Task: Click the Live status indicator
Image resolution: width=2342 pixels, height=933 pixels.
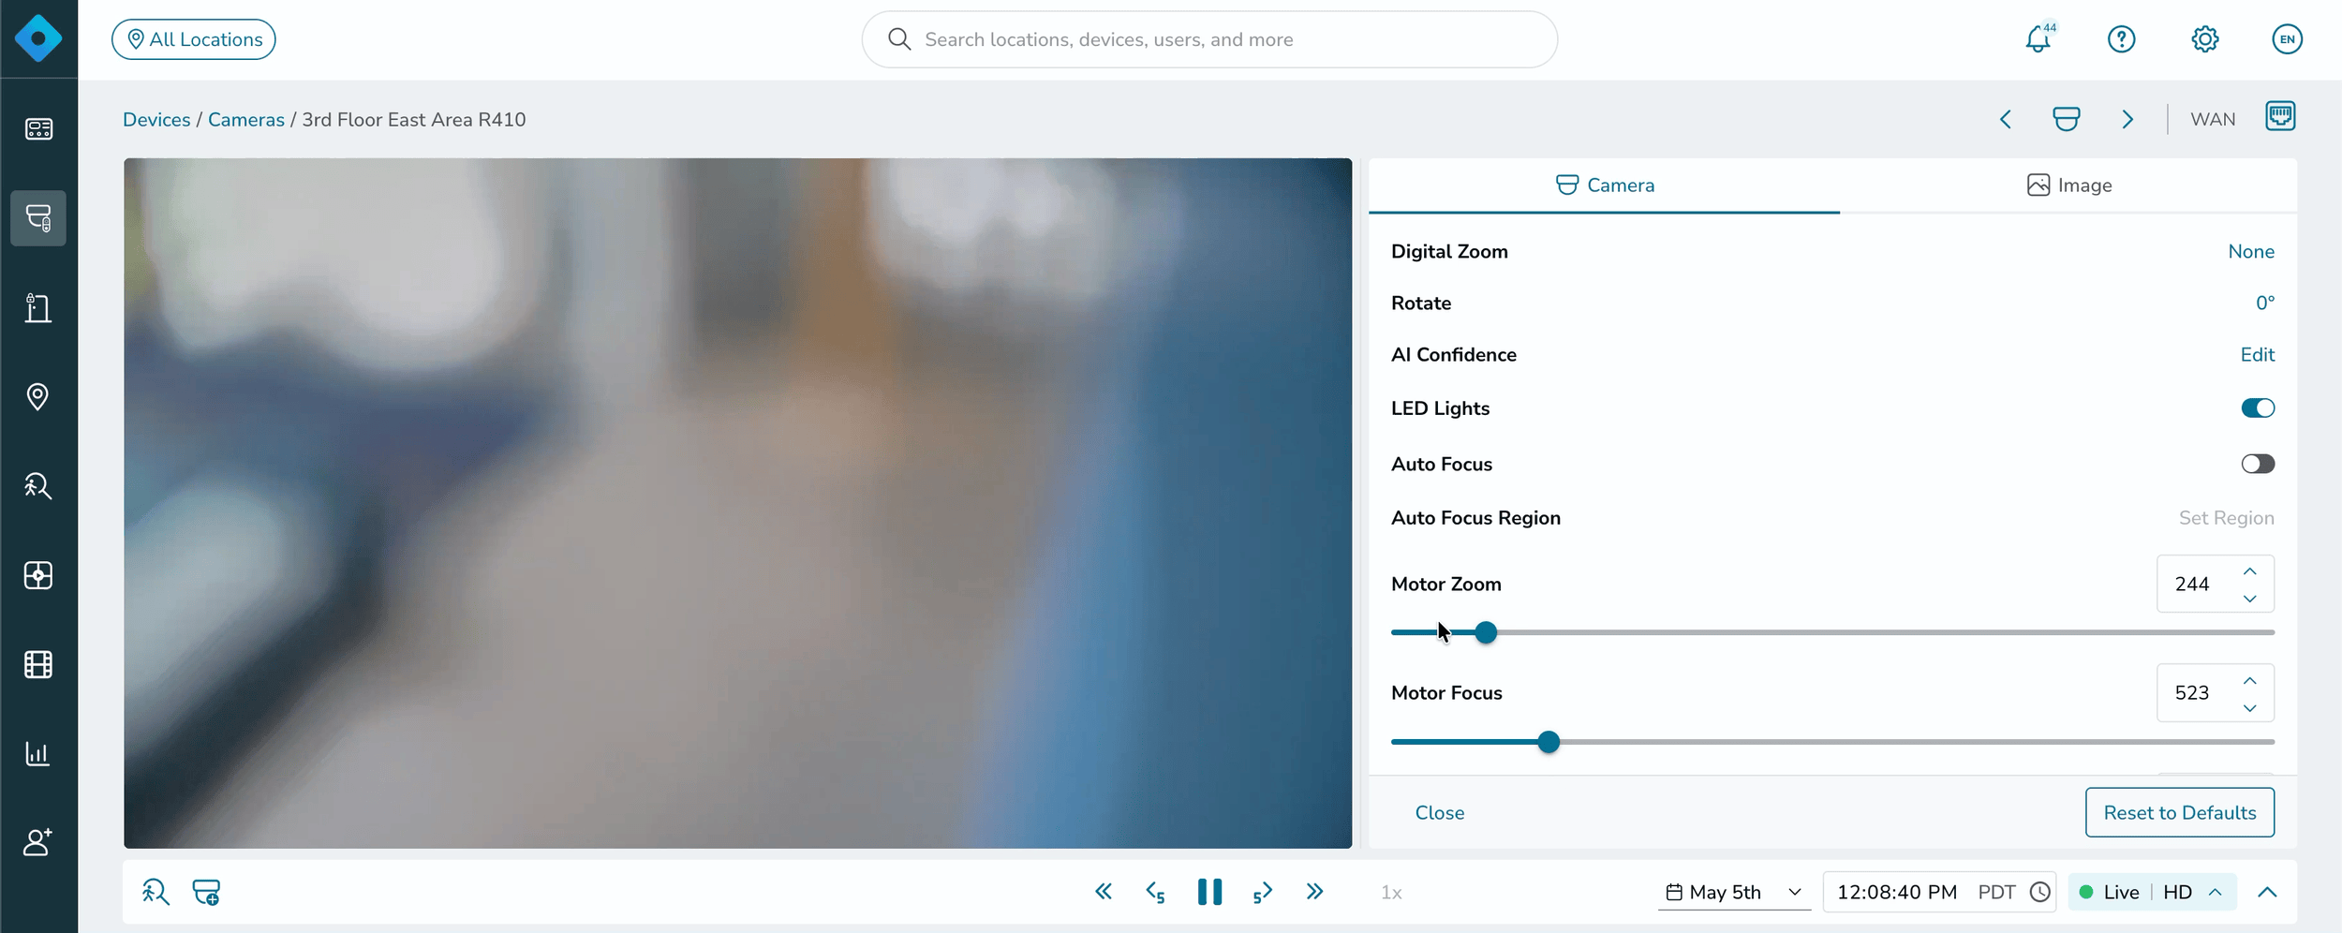Action: 2109,892
